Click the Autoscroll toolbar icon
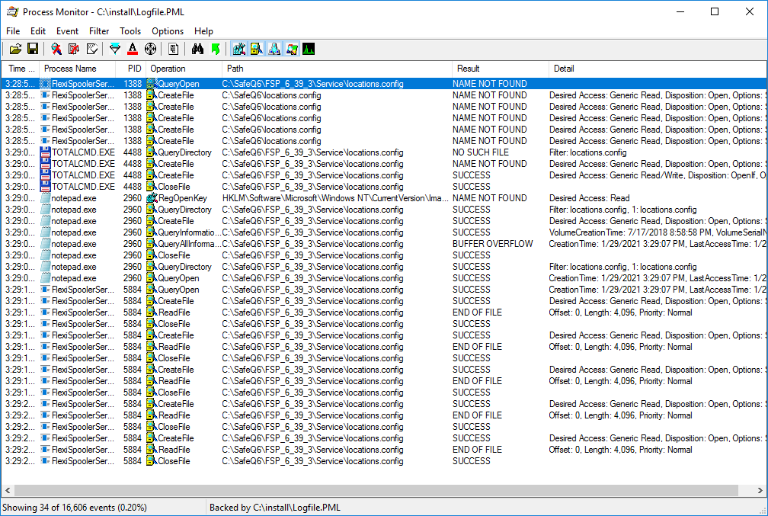This screenshot has width=768, height=516. [72, 48]
